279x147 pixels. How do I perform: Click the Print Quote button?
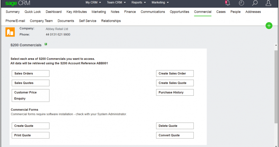pyautogui.click(x=31, y=135)
